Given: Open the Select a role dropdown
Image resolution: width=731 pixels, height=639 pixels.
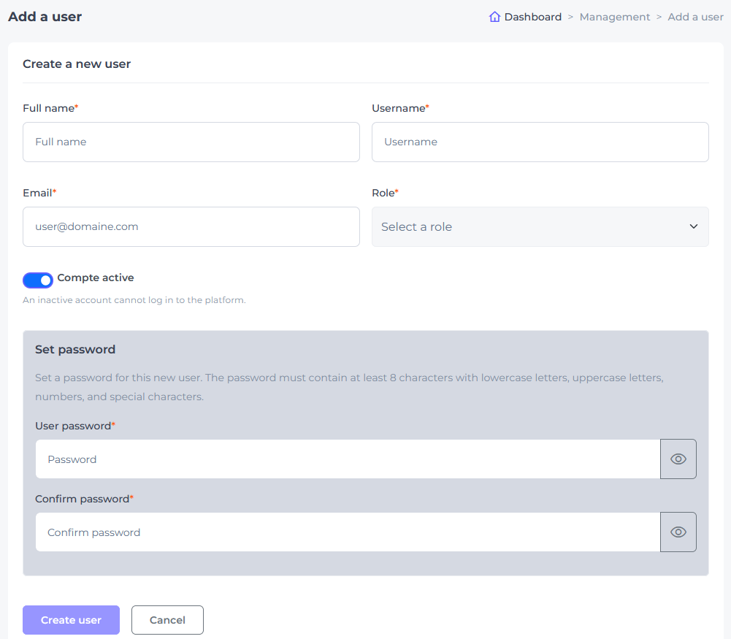Looking at the screenshot, I should (x=540, y=227).
